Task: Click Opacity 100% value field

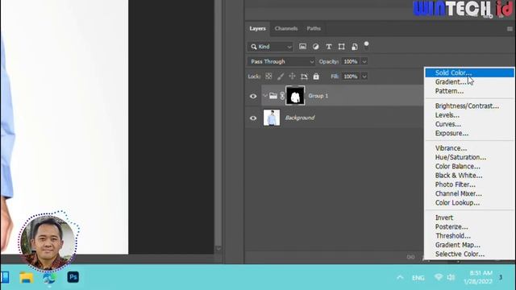Action: pos(351,61)
